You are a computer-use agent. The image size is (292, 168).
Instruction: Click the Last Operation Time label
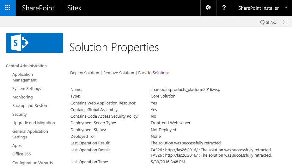[89, 162]
